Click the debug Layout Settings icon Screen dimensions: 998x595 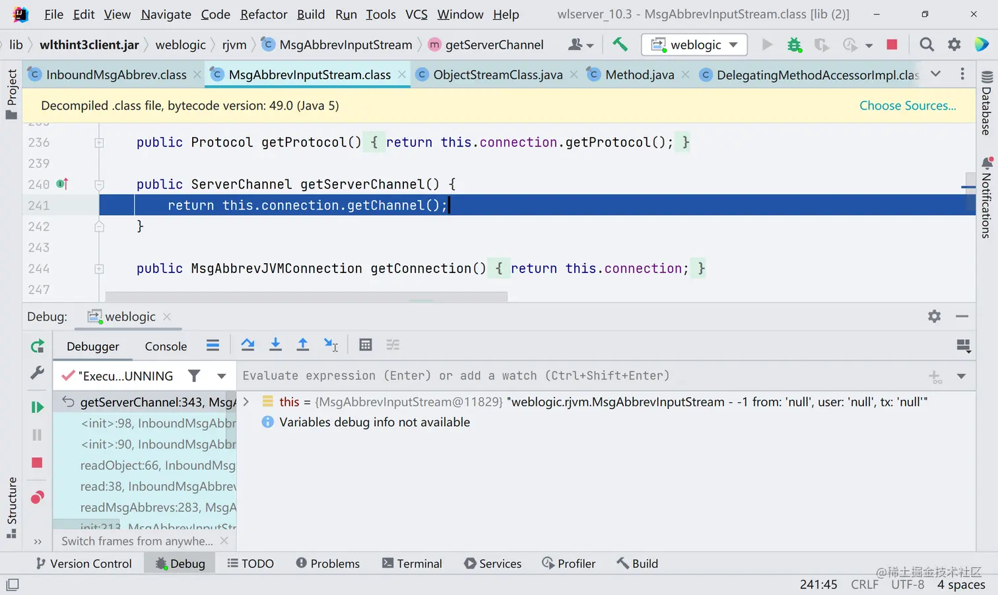pos(963,345)
